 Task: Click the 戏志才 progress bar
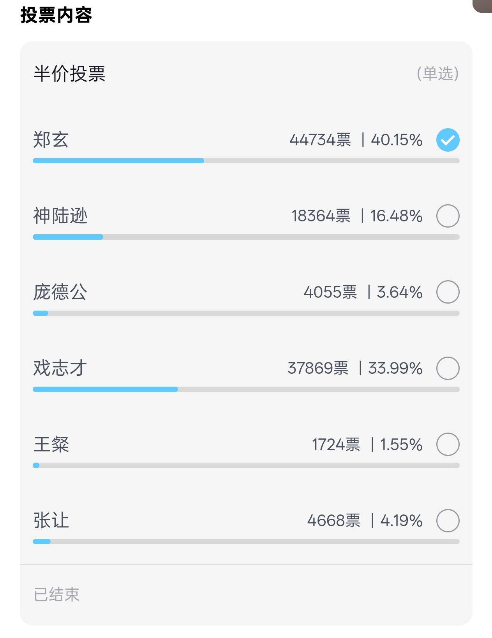[x=246, y=389]
